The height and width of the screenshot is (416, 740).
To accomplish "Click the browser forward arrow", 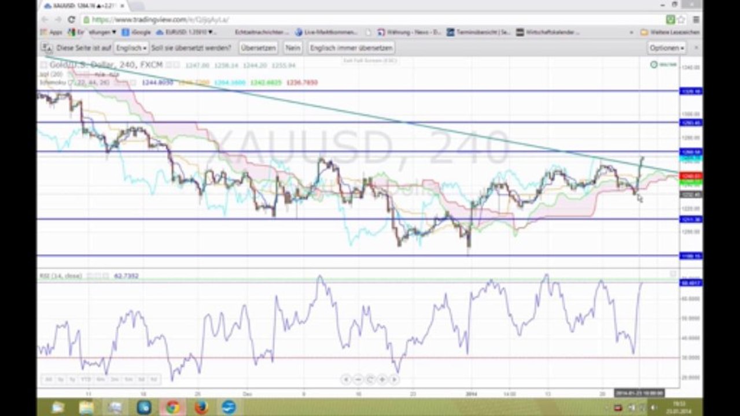I will click(58, 19).
